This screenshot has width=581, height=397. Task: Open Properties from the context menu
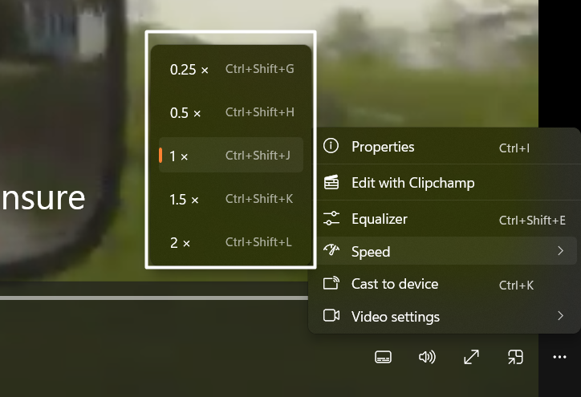[x=383, y=147]
